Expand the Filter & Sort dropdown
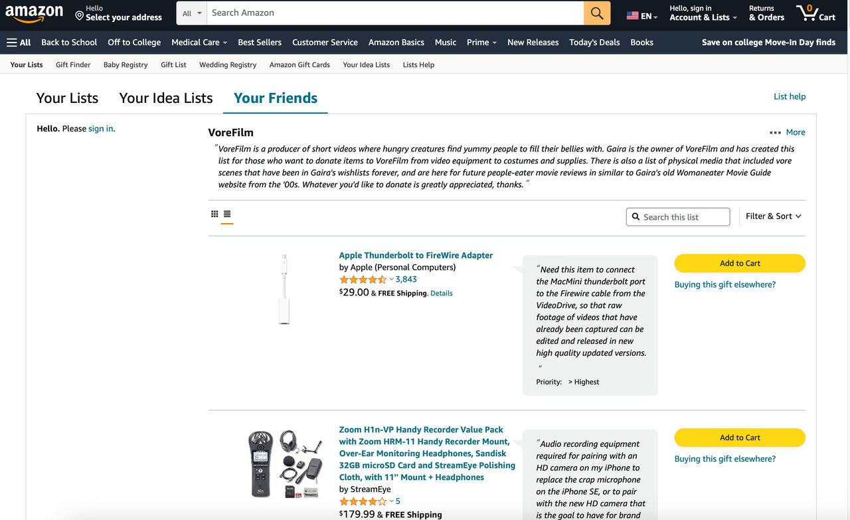This screenshot has height=520, width=850. [773, 216]
